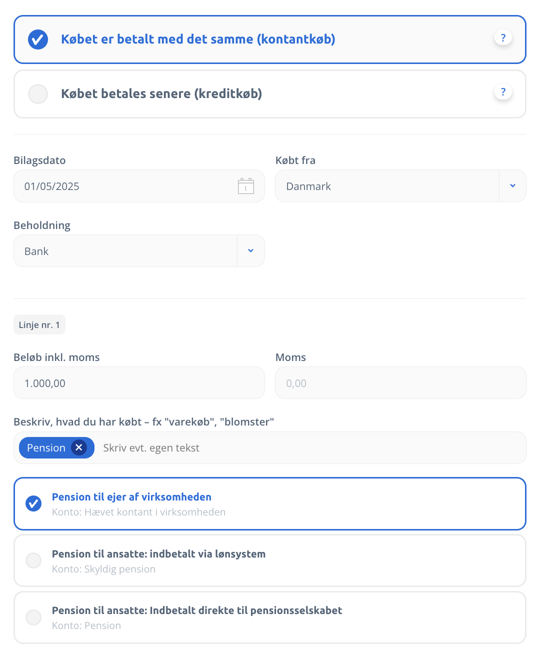Open help for kreditkøb option
The width and height of the screenshot is (540, 653).
[503, 92]
